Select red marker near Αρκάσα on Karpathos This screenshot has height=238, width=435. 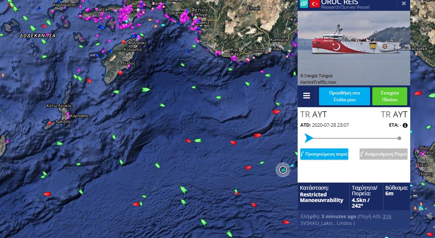pos(50,123)
